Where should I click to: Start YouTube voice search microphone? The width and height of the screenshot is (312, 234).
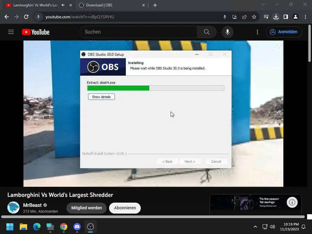228,32
